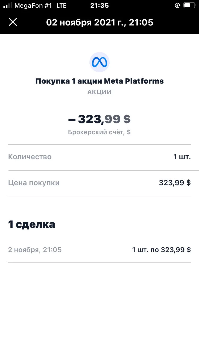
Task: Open Покупка 1 акции Meta Platforms title
Action: (x=99, y=81)
